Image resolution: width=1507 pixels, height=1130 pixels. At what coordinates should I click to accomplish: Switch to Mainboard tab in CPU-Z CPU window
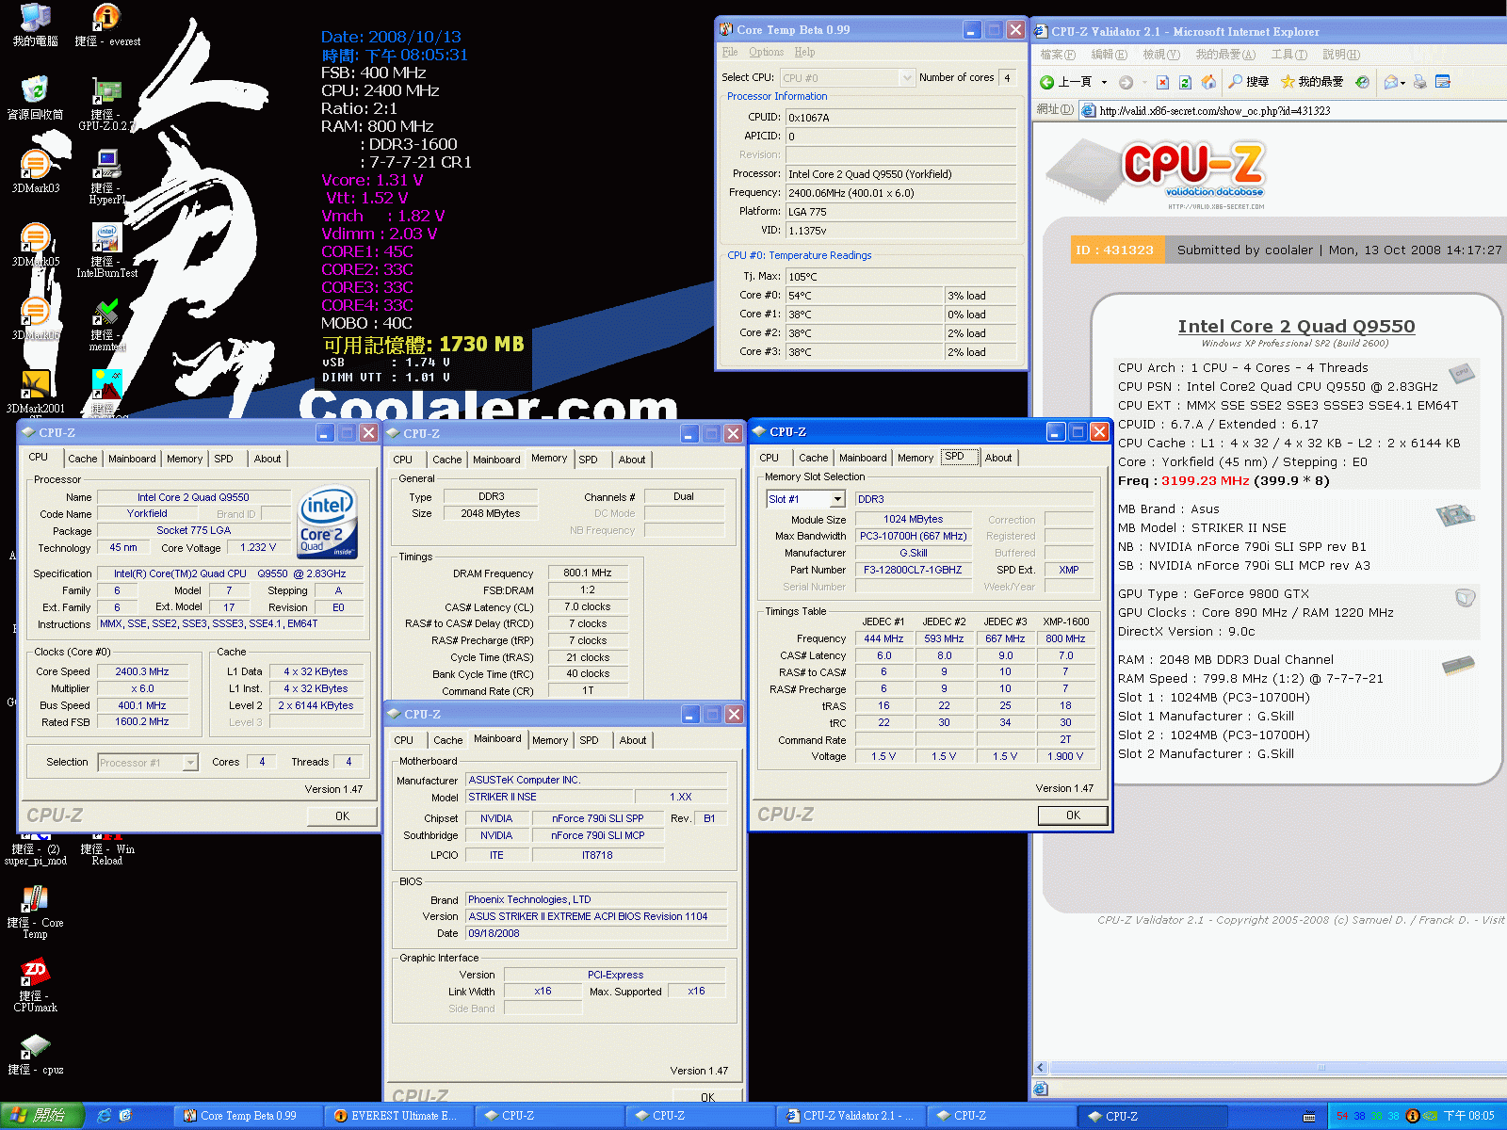[132, 459]
